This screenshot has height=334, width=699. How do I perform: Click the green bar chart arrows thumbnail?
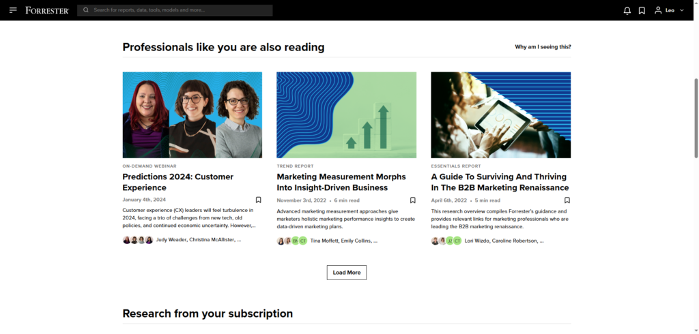click(346, 115)
